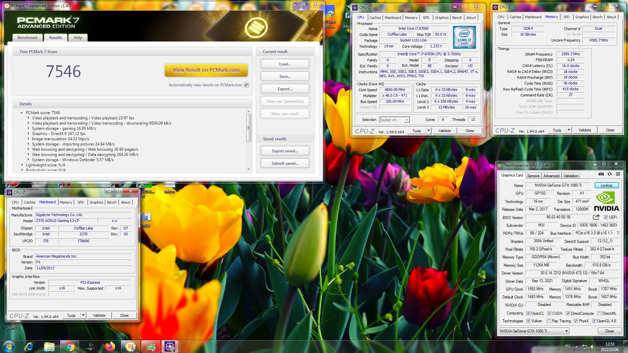Image resolution: width=628 pixels, height=353 pixels.
Task: Click the PCMark 7 title bar icon
Action: tap(7, 6)
